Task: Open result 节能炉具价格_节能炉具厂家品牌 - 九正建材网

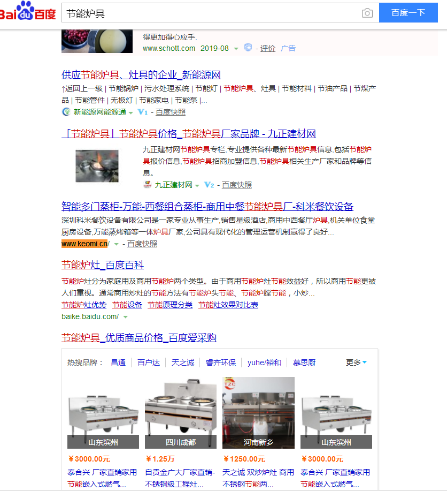Action: (x=189, y=134)
